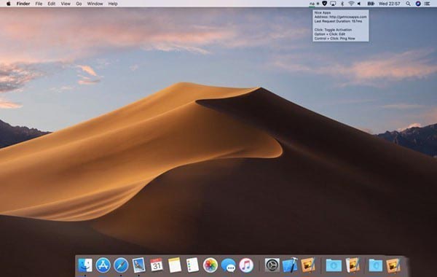Screen dimensions: 437x277
Task: Open the Go menu
Action: 79,4
